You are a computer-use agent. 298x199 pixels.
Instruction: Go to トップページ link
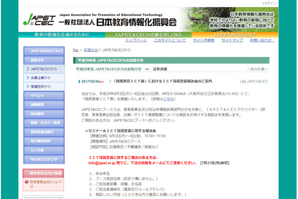point(136,40)
